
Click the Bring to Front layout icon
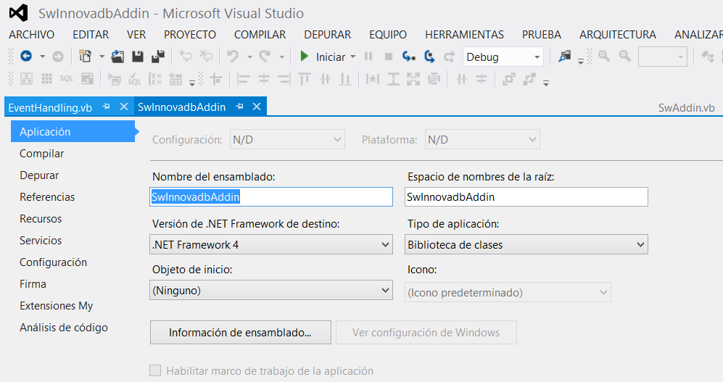508,79
